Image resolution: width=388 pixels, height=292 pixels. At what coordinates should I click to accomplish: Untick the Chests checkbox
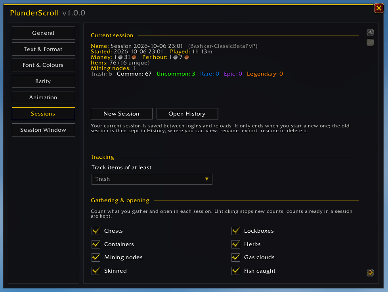point(96,231)
